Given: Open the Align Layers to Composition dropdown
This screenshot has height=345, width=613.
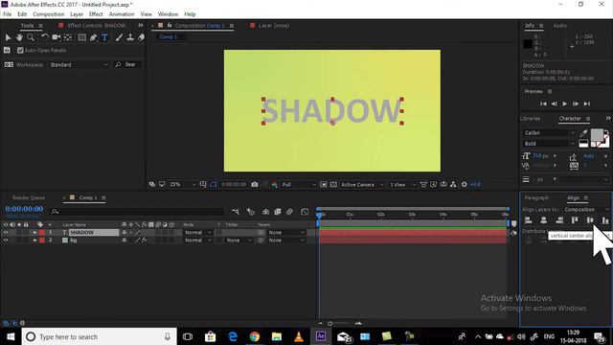Looking at the screenshot, I should pos(586,210).
